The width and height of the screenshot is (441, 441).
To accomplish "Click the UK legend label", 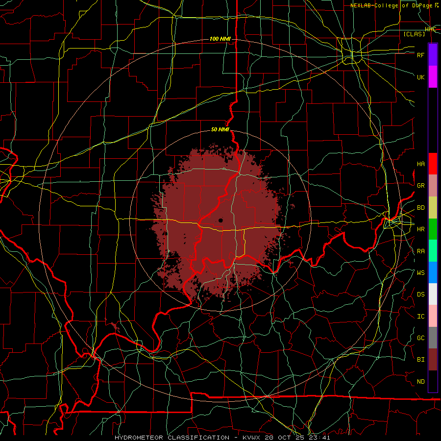I will 420,77.
